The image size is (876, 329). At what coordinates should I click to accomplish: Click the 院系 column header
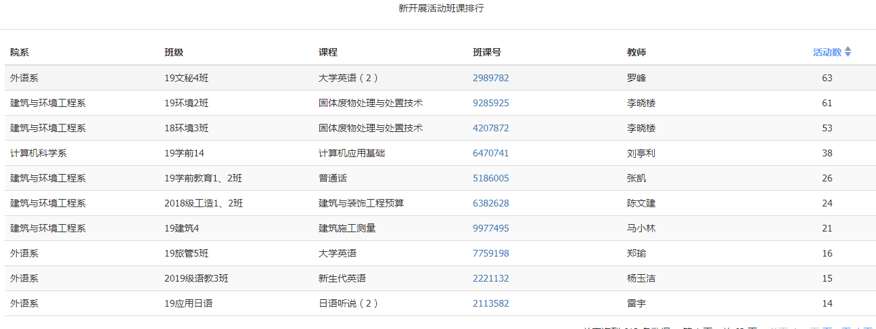point(20,52)
